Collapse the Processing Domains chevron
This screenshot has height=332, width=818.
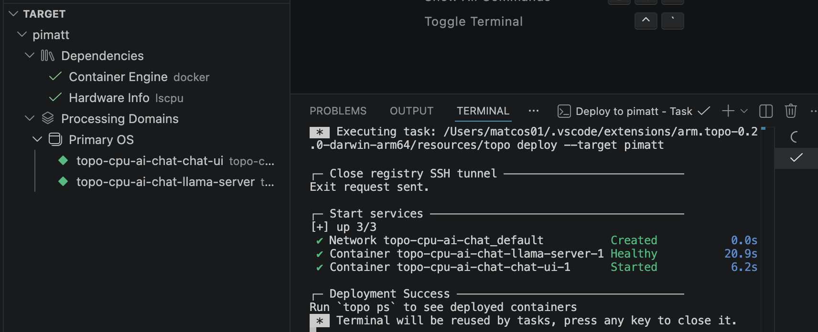click(x=30, y=119)
